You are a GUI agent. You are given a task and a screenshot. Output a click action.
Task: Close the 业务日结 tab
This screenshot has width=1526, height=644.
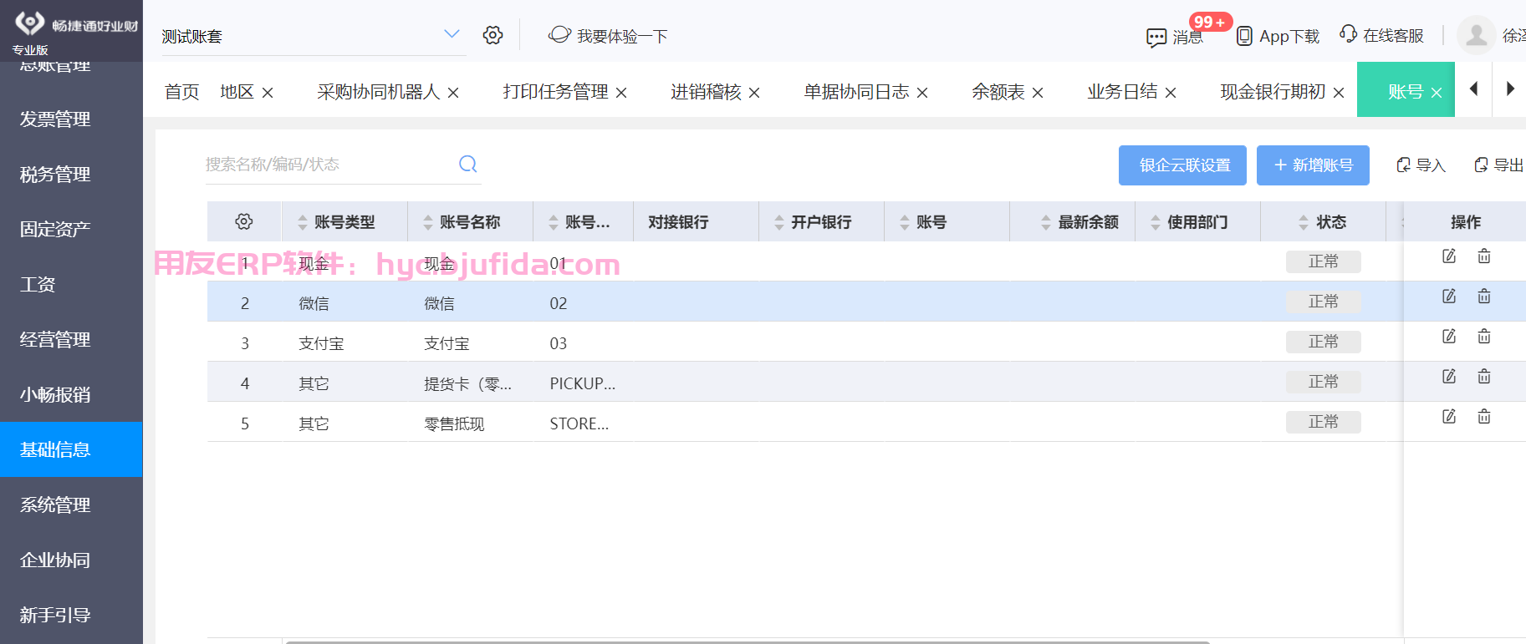[1171, 93]
